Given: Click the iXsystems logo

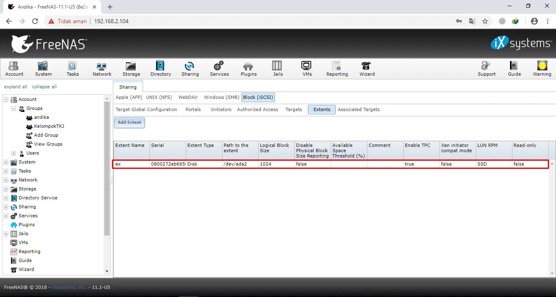Looking at the screenshot, I should coord(521,43).
